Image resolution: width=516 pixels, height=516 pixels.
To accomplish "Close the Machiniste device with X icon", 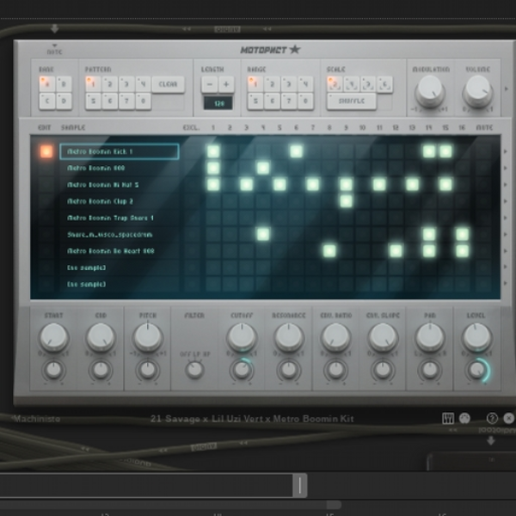I will (509, 418).
